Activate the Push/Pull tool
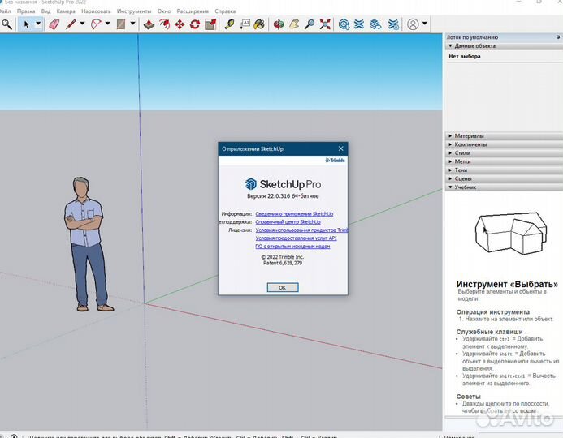 point(149,24)
